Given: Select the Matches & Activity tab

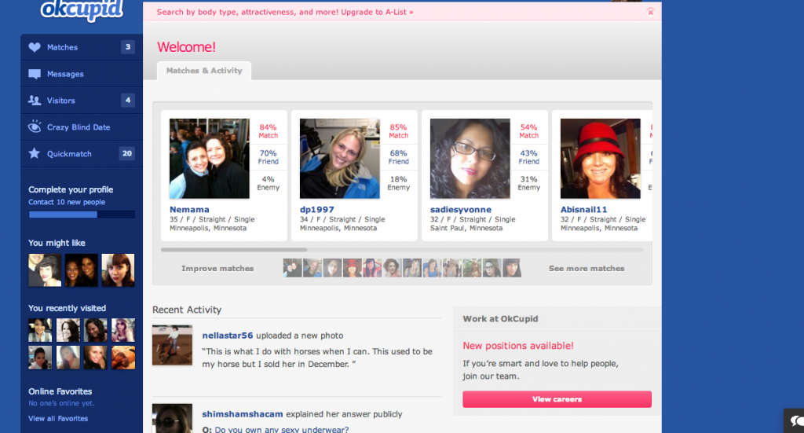Looking at the screenshot, I should pyautogui.click(x=204, y=71).
